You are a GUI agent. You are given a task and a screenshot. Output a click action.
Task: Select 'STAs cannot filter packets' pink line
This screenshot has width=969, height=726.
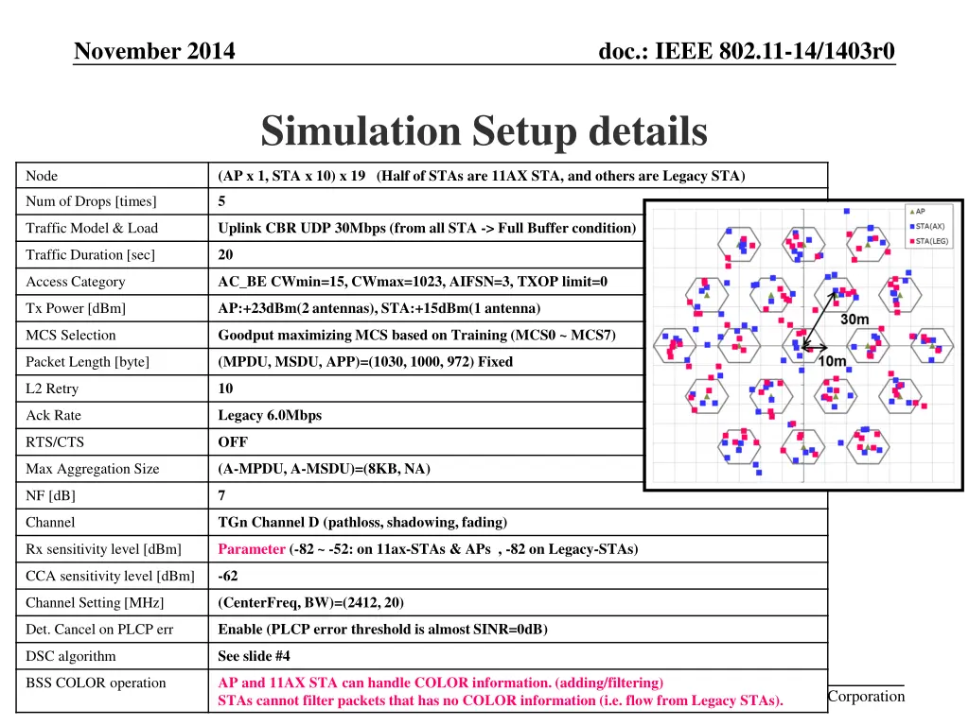tap(501, 700)
